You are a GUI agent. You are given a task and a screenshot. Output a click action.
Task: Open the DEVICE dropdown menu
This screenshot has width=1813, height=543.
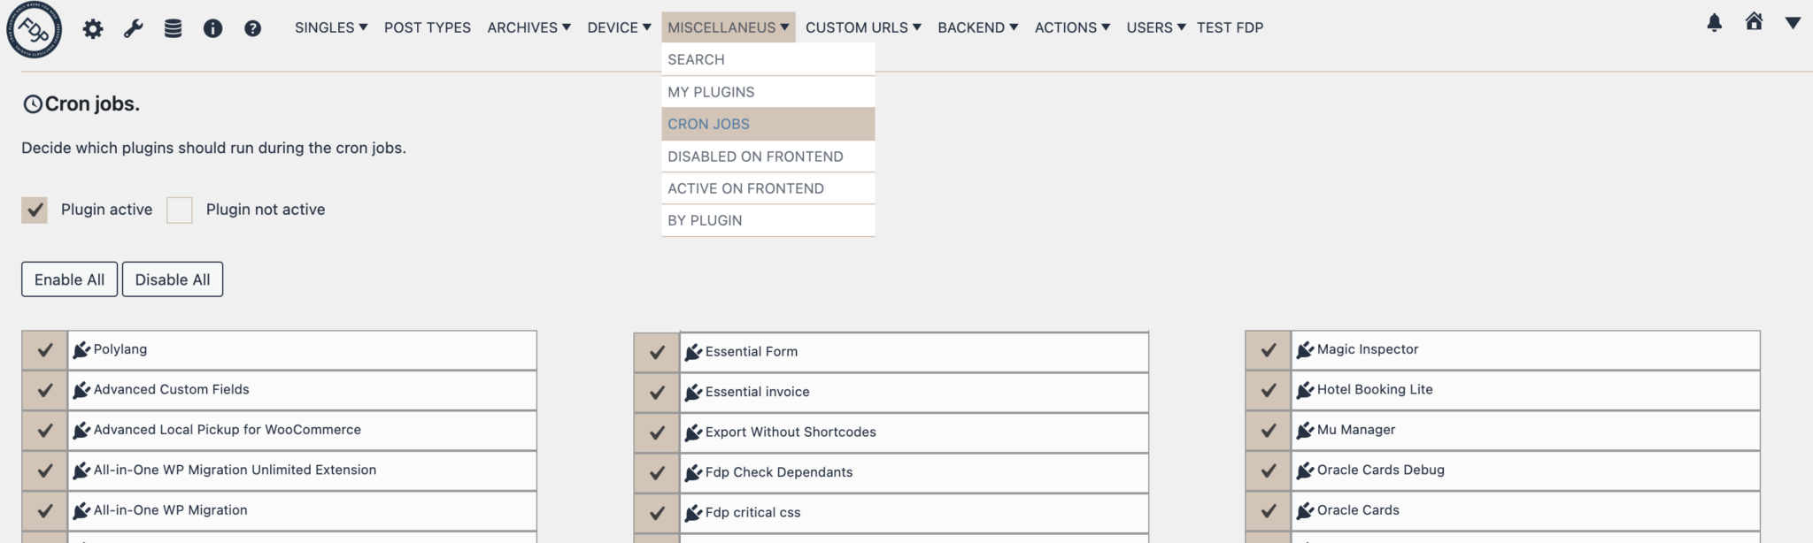619,27
